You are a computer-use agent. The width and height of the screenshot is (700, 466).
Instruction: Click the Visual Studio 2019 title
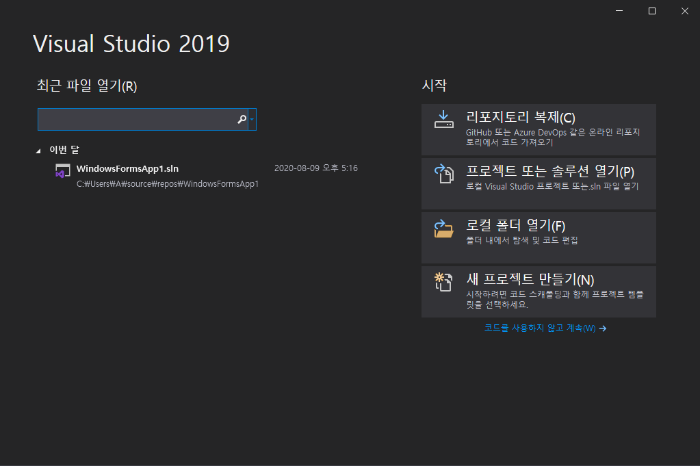coord(131,44)
